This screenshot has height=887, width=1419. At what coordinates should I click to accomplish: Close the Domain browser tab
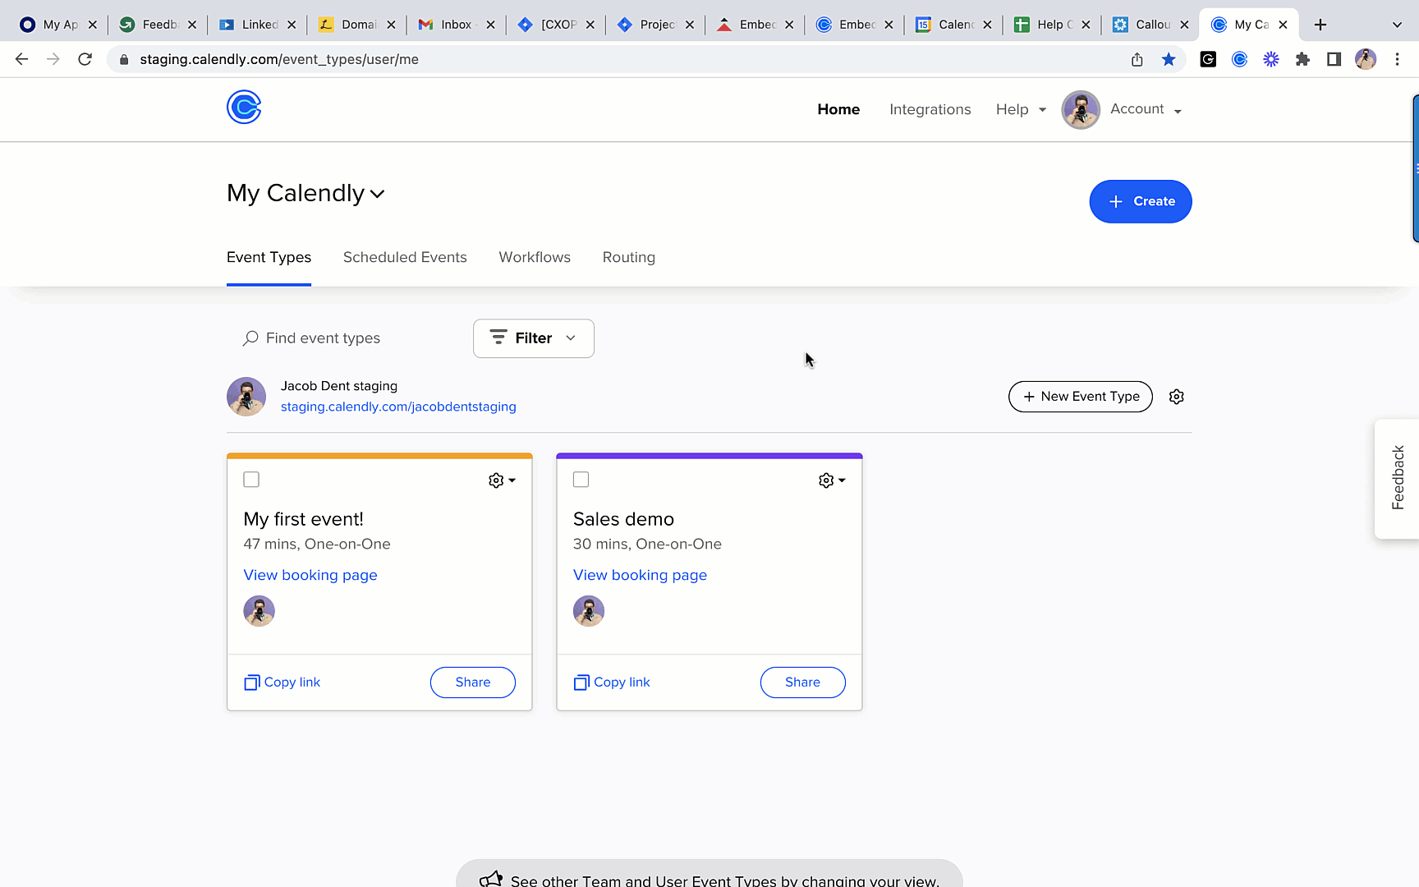coord(391,25)
